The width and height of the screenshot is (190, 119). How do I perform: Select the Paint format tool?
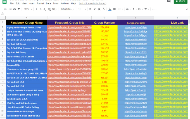point(19,9)
